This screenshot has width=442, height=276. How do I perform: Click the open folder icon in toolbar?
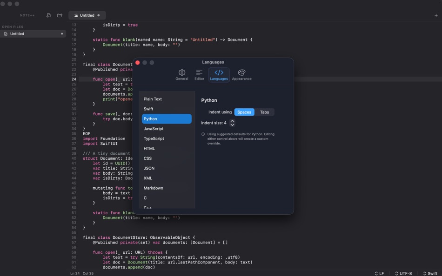pos(60,15)
